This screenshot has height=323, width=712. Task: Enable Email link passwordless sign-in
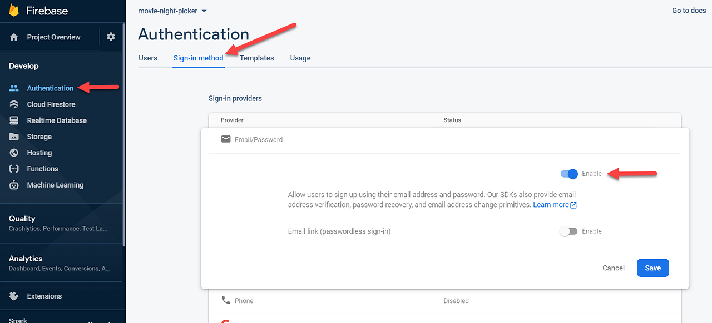[568, 231]
